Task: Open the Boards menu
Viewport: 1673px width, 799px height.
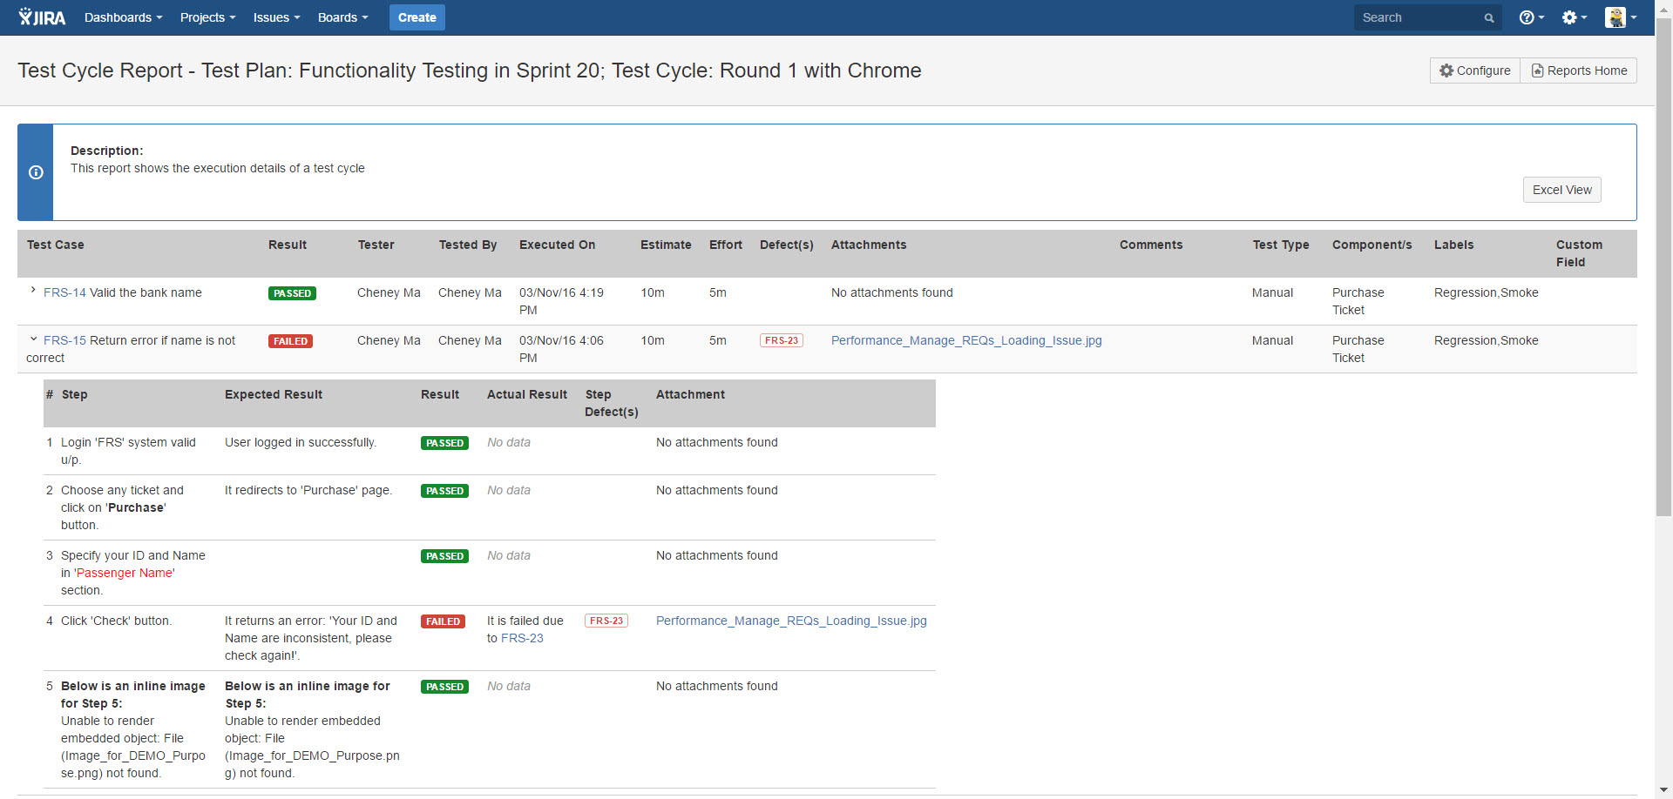Action: click(342, 17)
